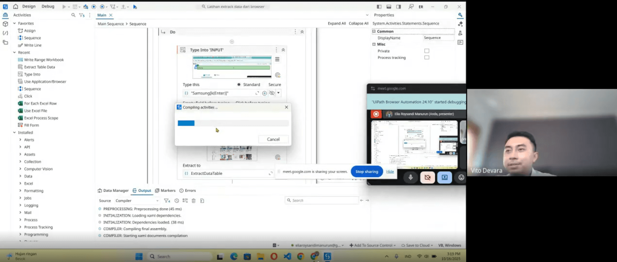Click the Windows Start button
This screenshot has height=262, width=617.
click(139, 257)
